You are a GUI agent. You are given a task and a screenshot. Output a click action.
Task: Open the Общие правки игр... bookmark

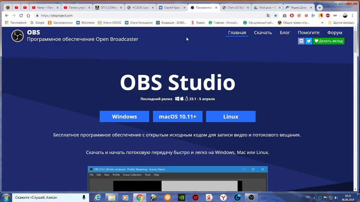(293, 22)
